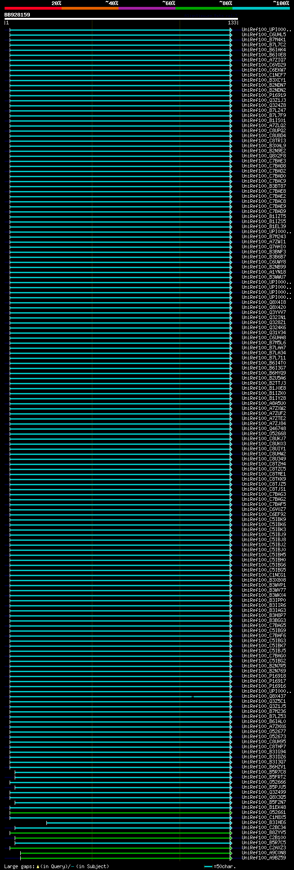This screenshot has width=294, height=870.
Task: Select subject UniRef100_Q46748
Action: coord(264,428)
